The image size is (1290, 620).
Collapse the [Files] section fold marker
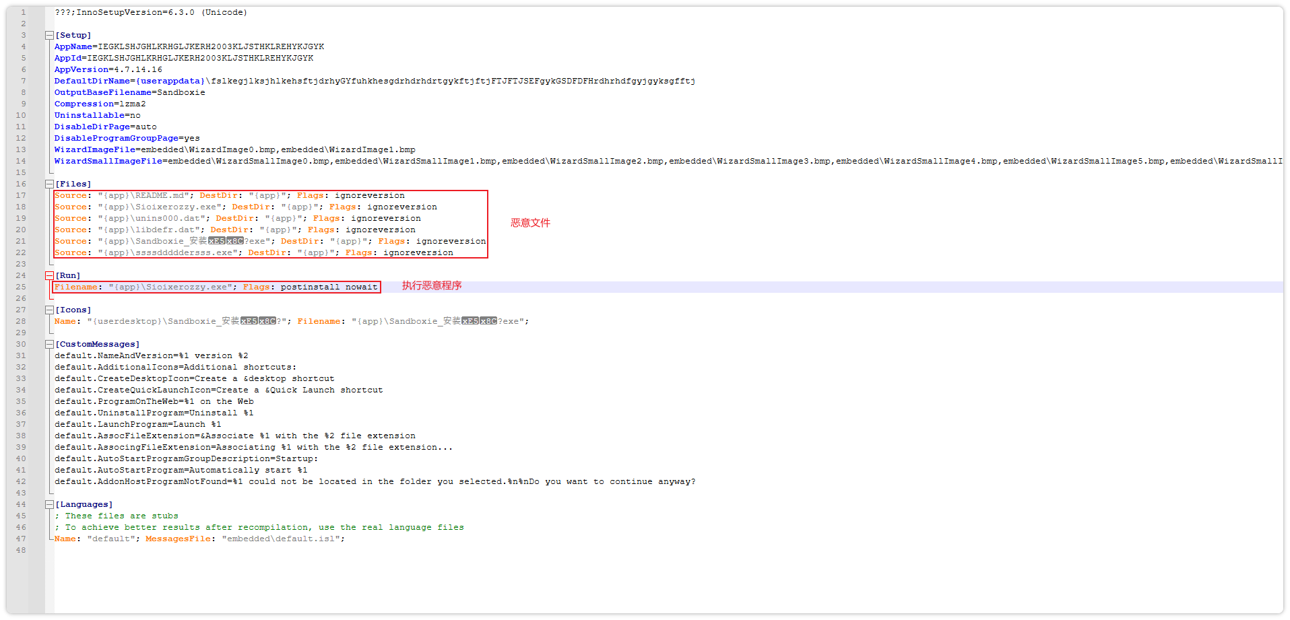pyautogui.click(x=49, y=184)
